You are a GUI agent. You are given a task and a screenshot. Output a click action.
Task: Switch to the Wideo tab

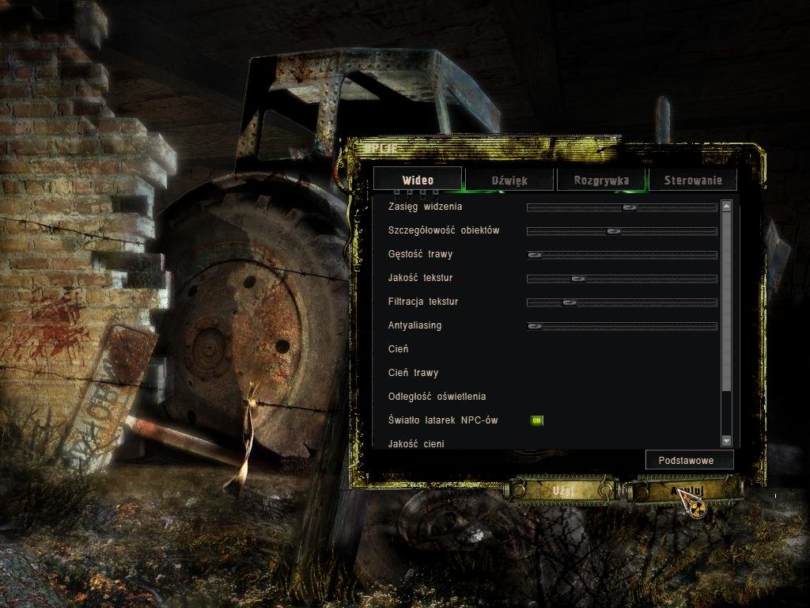418,180
